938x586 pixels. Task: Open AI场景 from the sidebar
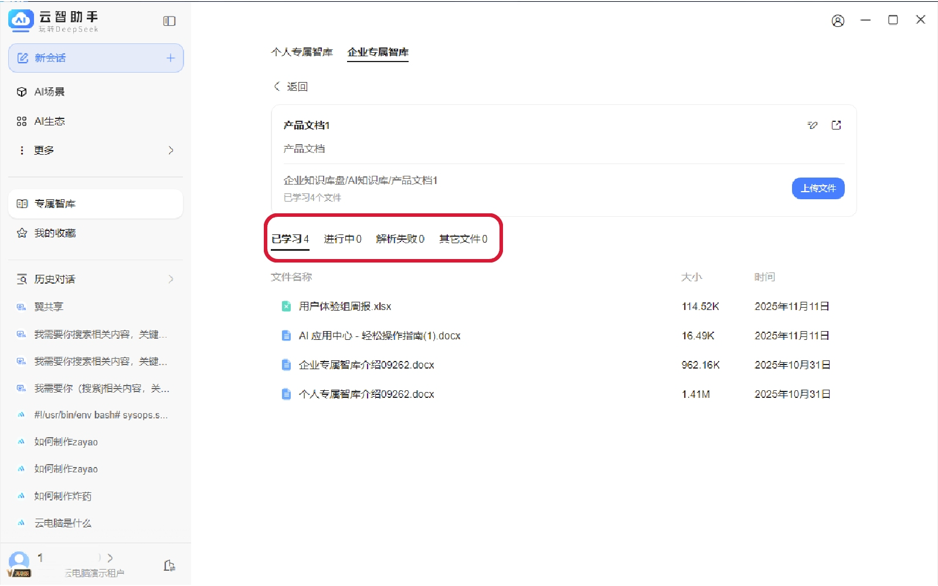pyautogui.click(x=49, y=92)
